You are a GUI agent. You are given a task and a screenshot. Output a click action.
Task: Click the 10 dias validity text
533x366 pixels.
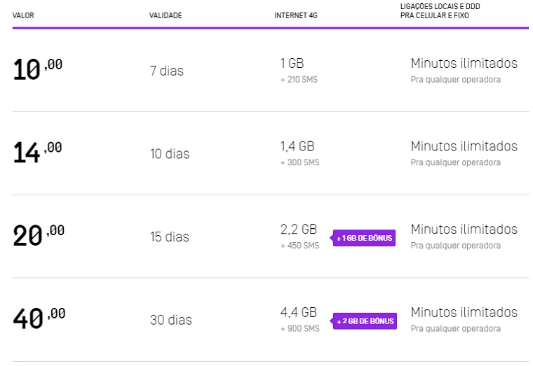tap(170, 154)
